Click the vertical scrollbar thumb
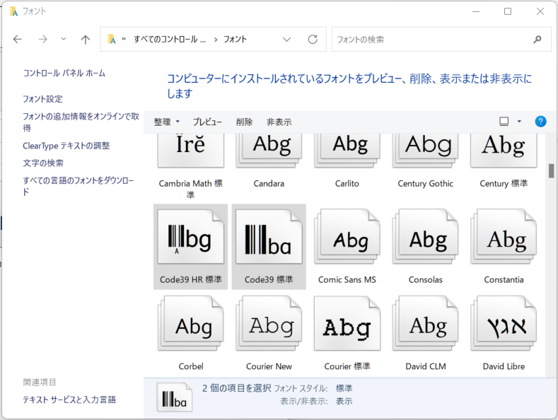This screenshot has height=420, width=558. (551, 171)
